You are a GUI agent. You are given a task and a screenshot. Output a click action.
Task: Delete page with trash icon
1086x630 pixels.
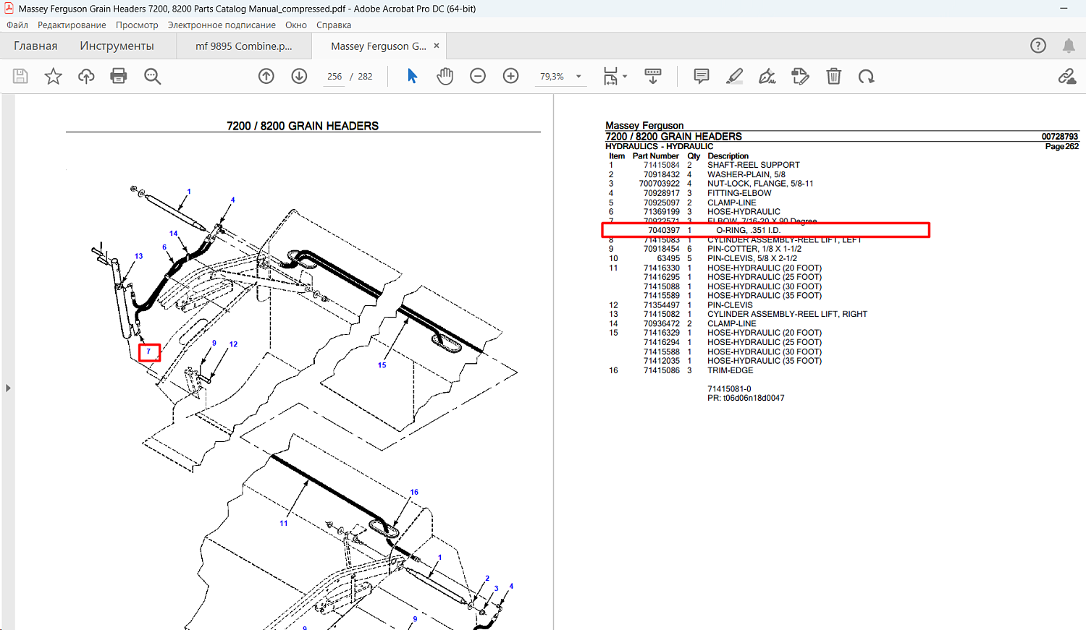point(834,76)
